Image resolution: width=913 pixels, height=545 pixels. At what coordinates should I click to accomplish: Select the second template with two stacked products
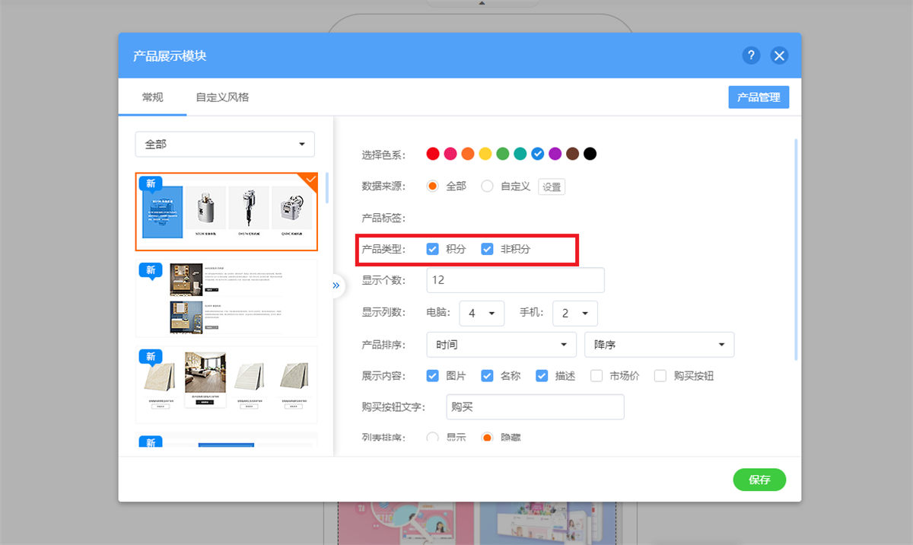pos(227,298)
